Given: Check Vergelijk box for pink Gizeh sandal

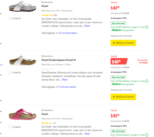Looking at the screenshot, I should pos(10,127).
